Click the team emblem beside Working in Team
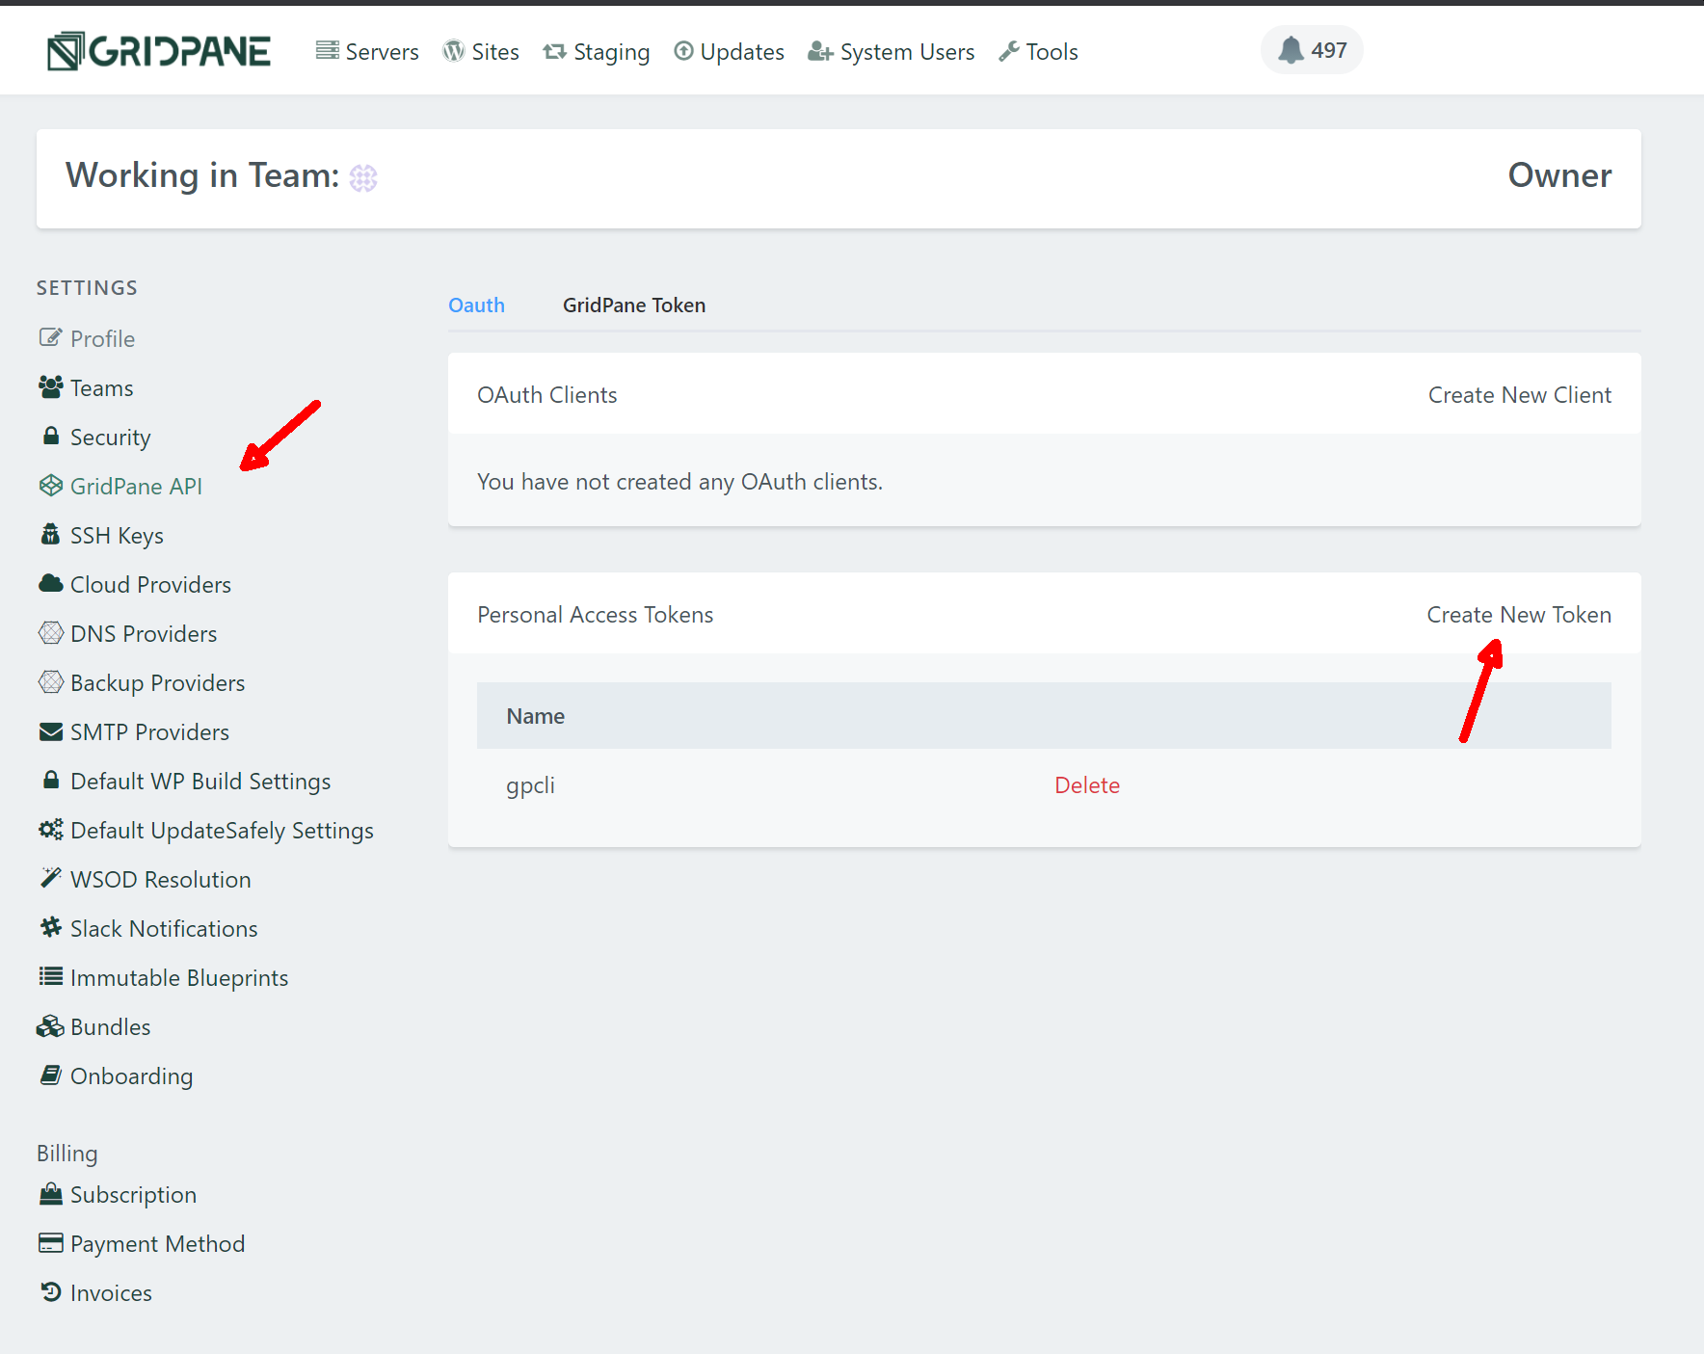 click(x=362, y=177)
